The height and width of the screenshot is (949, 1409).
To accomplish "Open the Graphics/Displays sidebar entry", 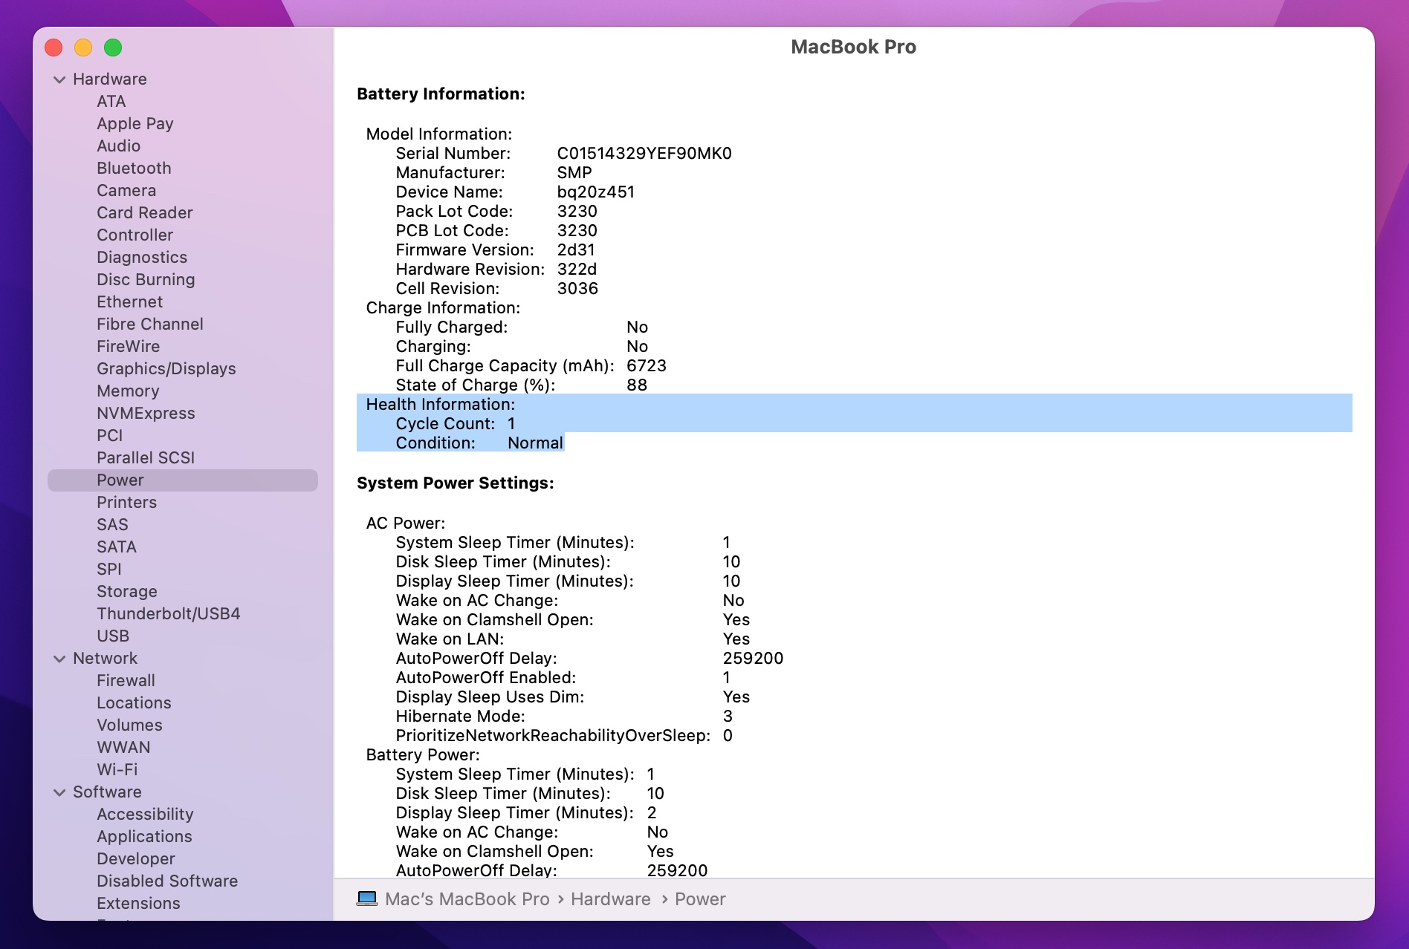I will point(166,369).
